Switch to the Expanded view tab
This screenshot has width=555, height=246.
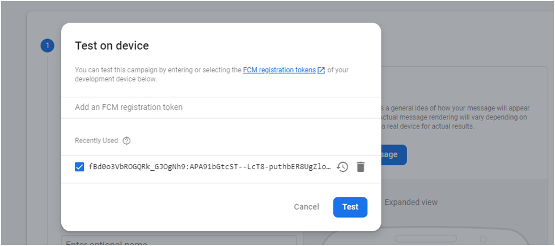tap(411, 202)
